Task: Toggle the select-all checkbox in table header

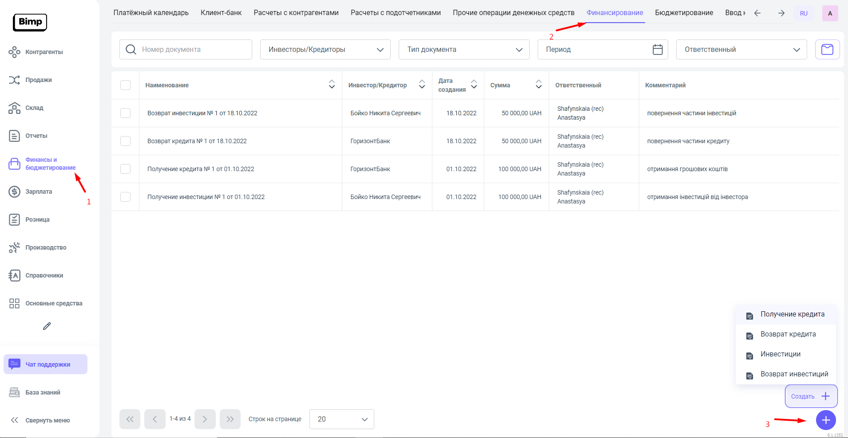Action: pos(125,85)
